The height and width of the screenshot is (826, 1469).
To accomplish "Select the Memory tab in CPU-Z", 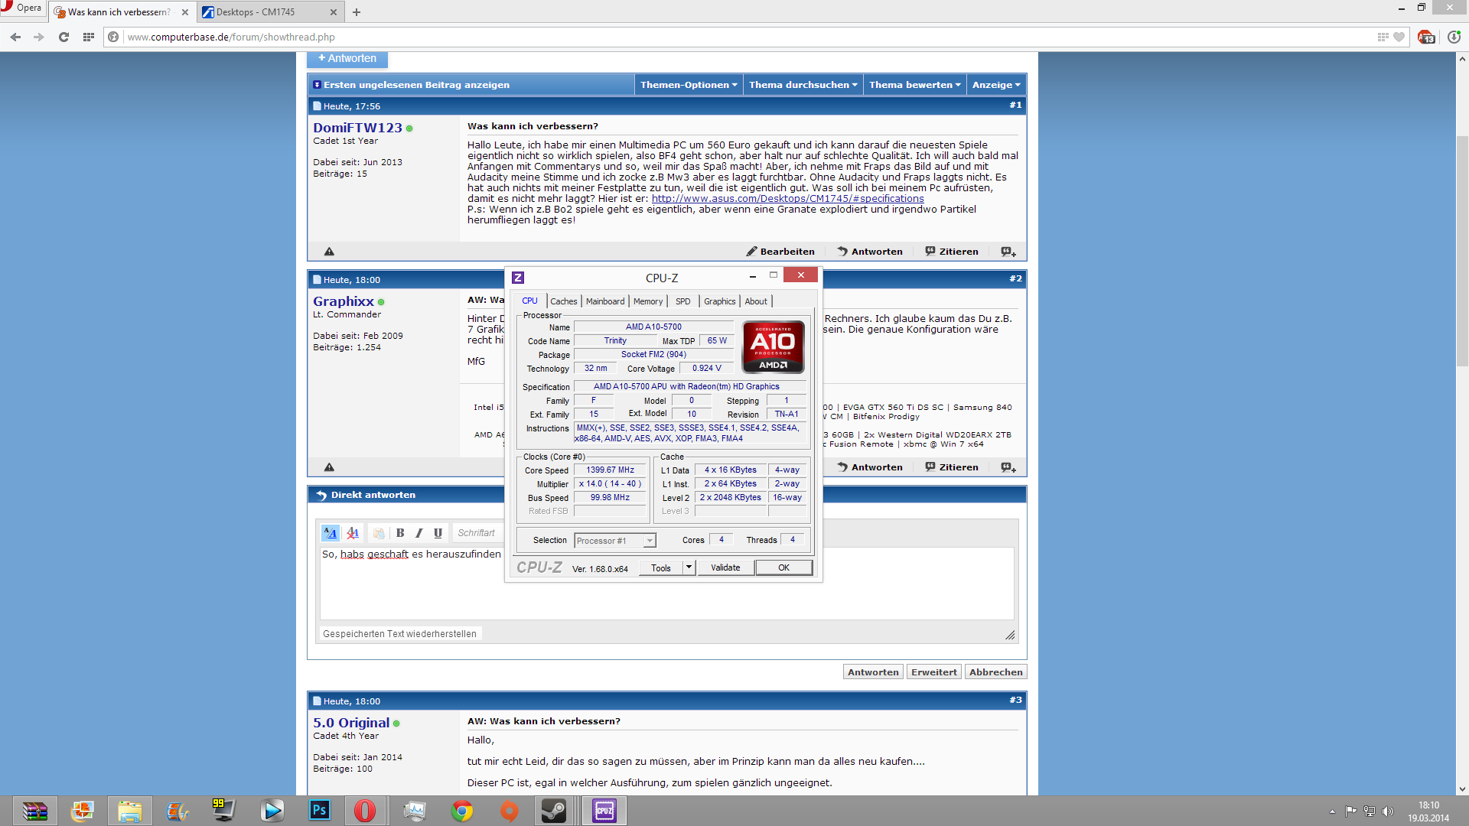I will pyautogui.click(x=648, y=301).
